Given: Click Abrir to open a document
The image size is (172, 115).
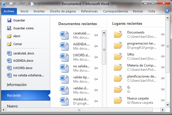Looking at the screenshot, I should click(14, 36).
